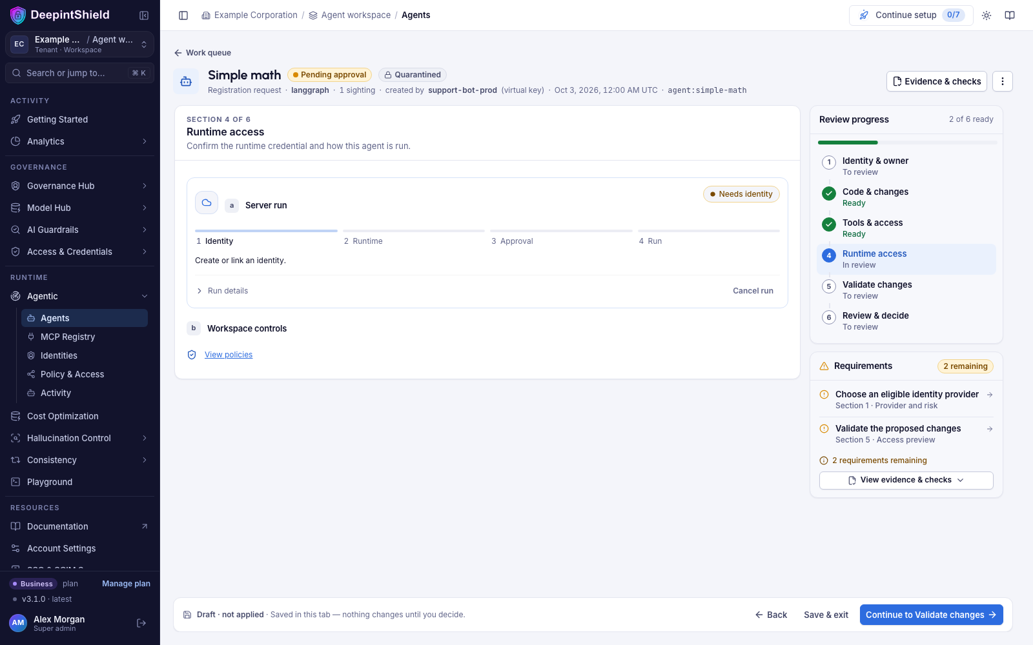Go to MCP Registry
The height and width of the screenshot is (645, 1033).
pos(85,337)
